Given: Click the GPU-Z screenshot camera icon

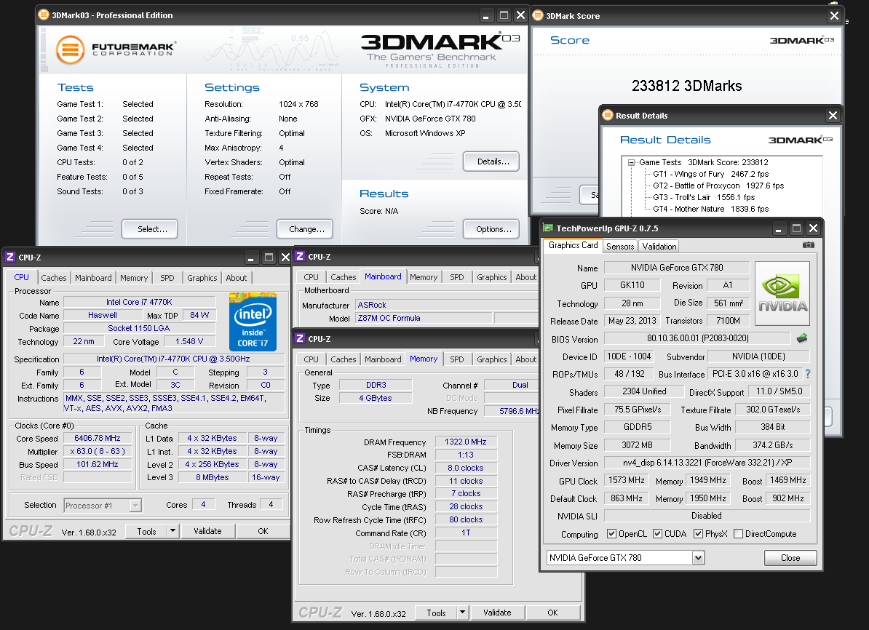Looking at the screenshot, I should click(x=808, y=245).
